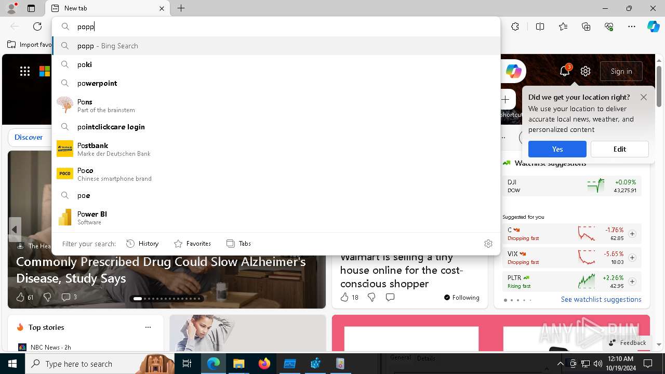This screenshot has height=374, width=665.
Task: Choose the Pons brainstem suggestion
Action: tap(276, 105)
